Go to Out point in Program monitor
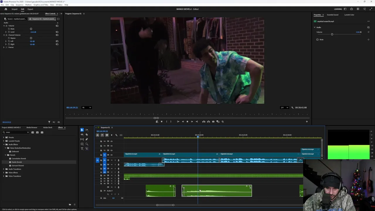Viewport: 375px width, 211px height. coord(197,122)
